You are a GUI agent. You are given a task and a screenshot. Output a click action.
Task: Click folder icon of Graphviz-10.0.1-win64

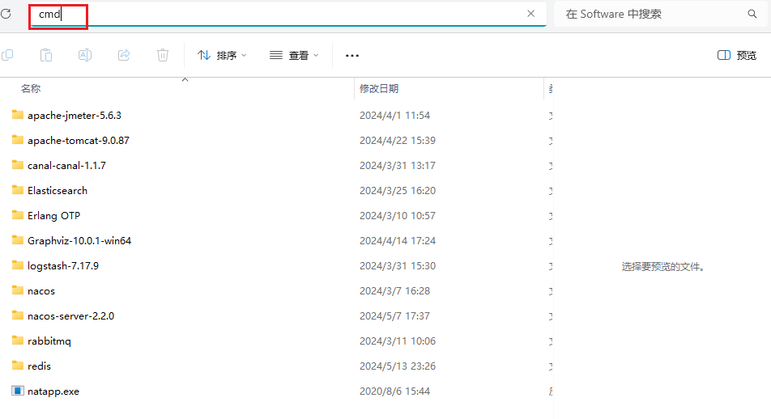click(x=18, y=239)
